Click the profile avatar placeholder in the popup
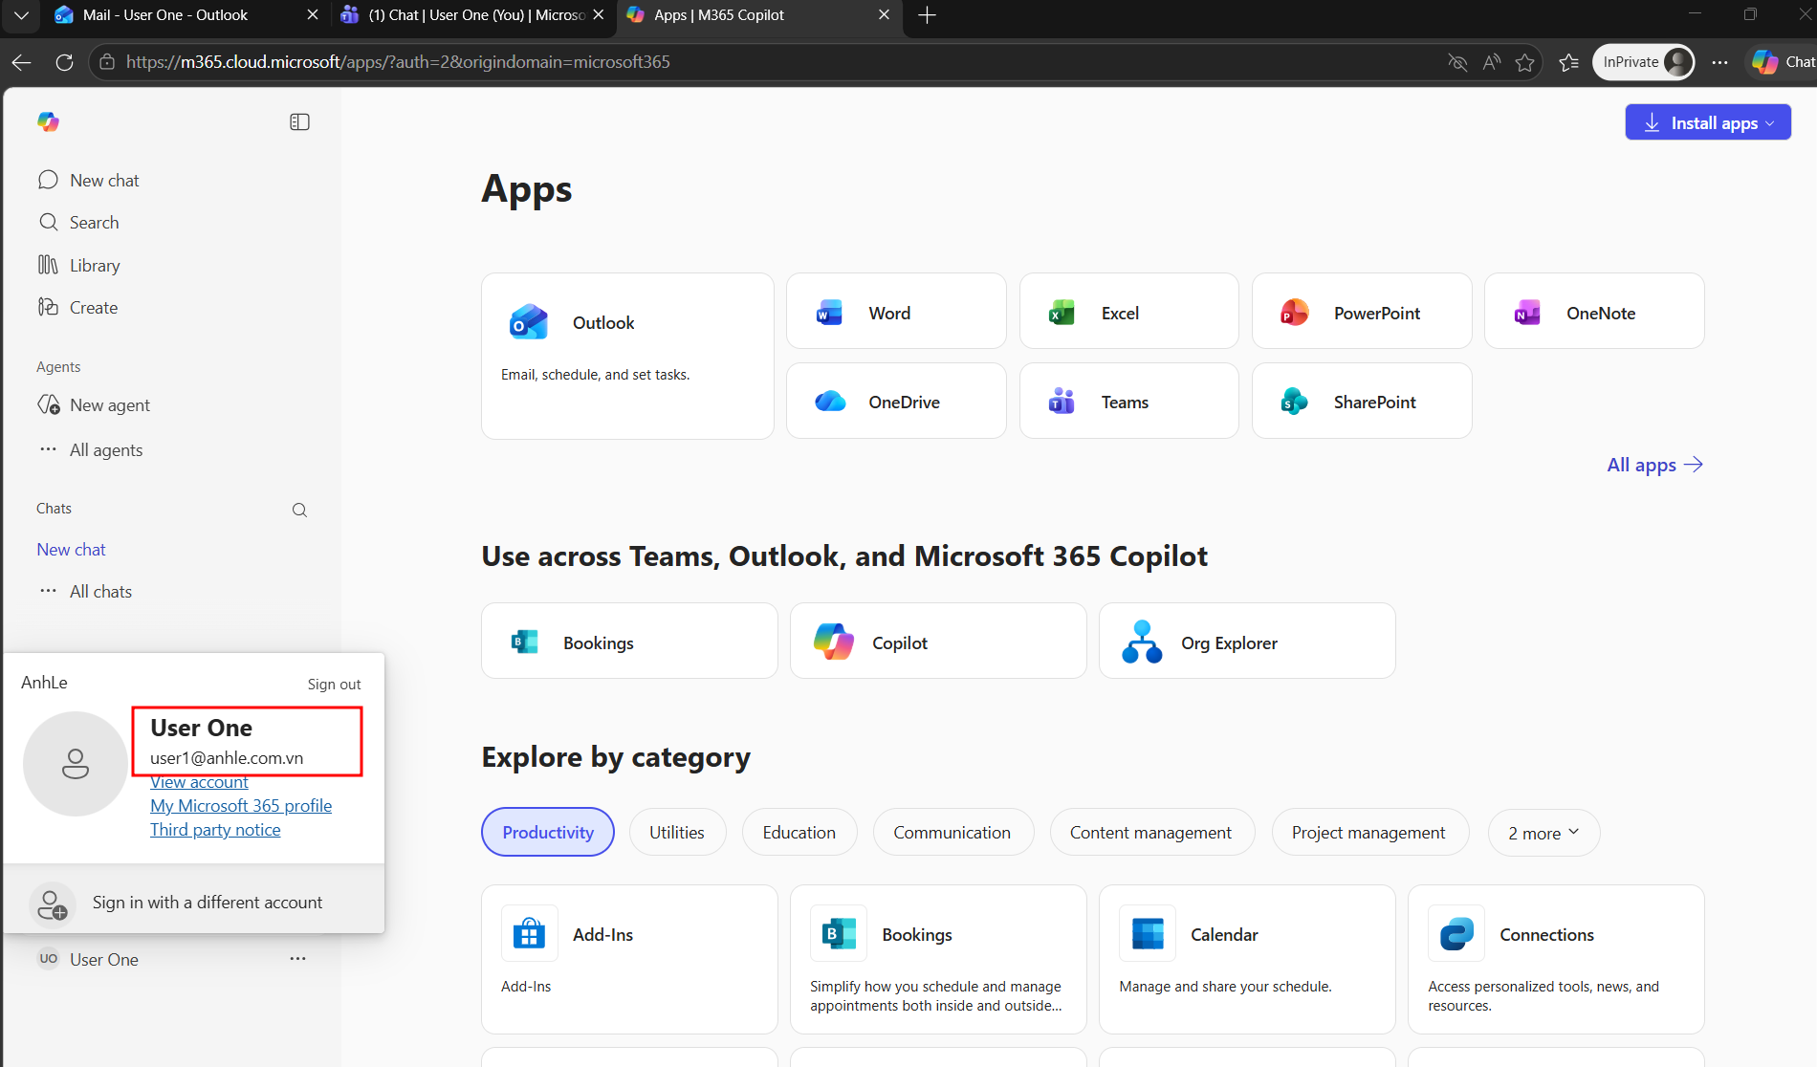 pyautogui.click(x=76, y=764)
